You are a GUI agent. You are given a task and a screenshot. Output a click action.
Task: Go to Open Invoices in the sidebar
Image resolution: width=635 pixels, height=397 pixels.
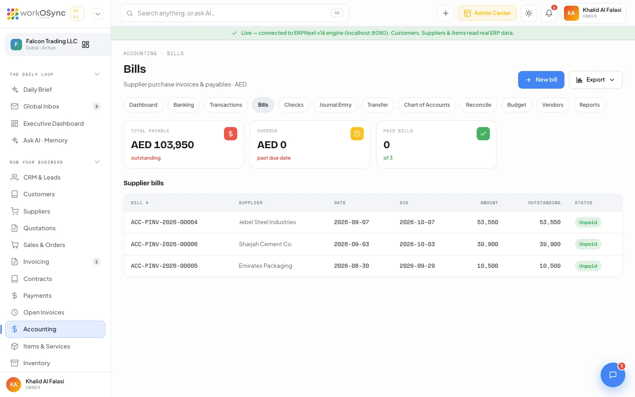click(x=55, y=312)
